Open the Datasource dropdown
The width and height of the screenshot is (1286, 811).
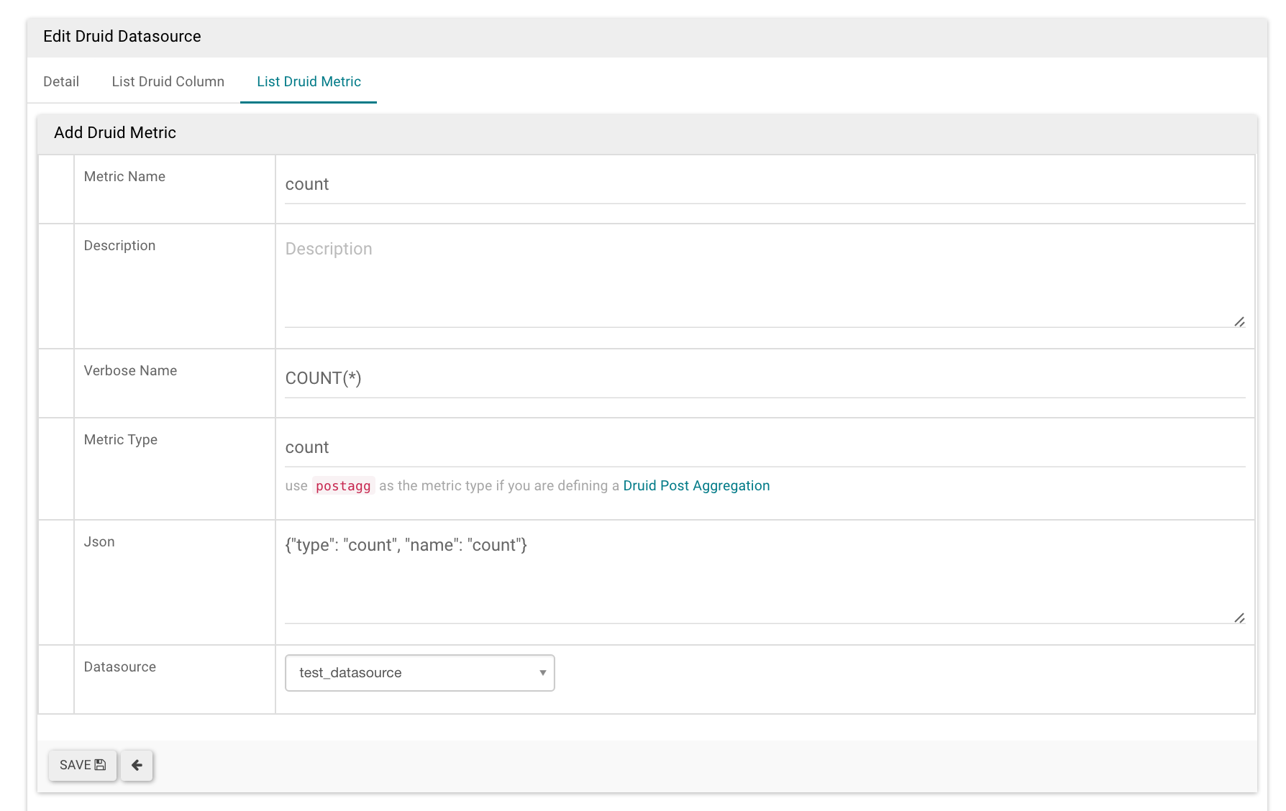click(419, 673)
